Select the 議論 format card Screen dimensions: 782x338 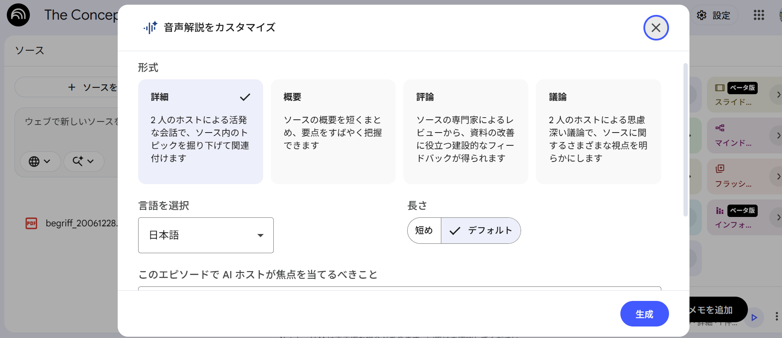(x=598, y=132)
